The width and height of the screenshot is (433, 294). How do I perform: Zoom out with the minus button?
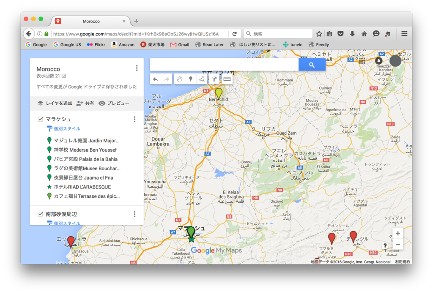click(x=397, y=244)
